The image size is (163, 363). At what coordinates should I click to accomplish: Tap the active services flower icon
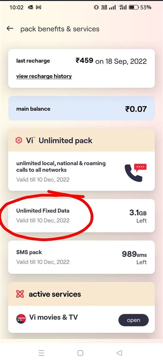pyautogui.click(x=20, y=294)
